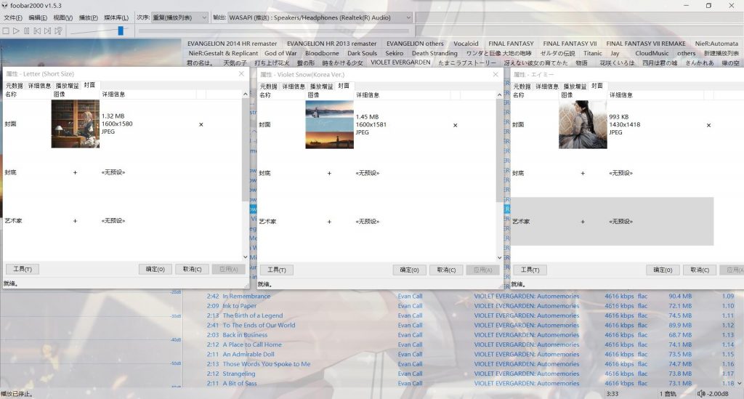This screenshot has width=744, height=399.
Task: Click 取消(C) in Letter dialog
Action: (x=192, y=269)
